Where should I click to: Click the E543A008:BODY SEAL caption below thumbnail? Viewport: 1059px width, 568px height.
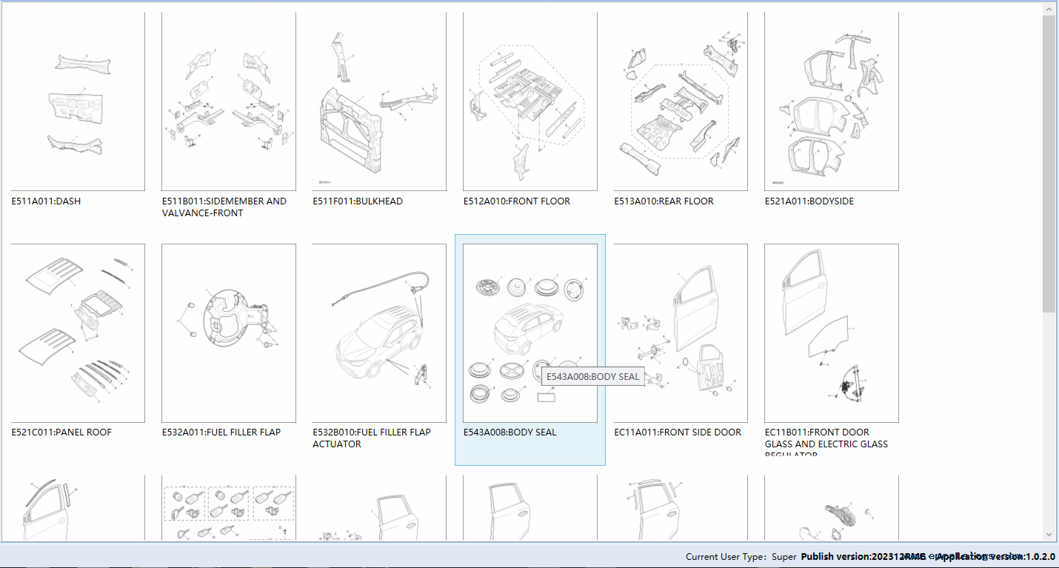coord(510,432)
